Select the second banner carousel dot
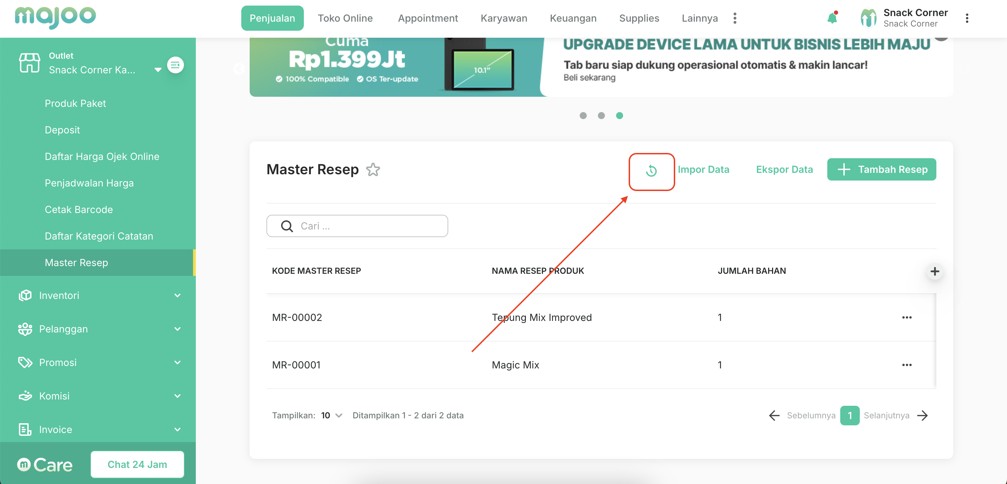Screen dimensions: 1007x484 [601, 116]
